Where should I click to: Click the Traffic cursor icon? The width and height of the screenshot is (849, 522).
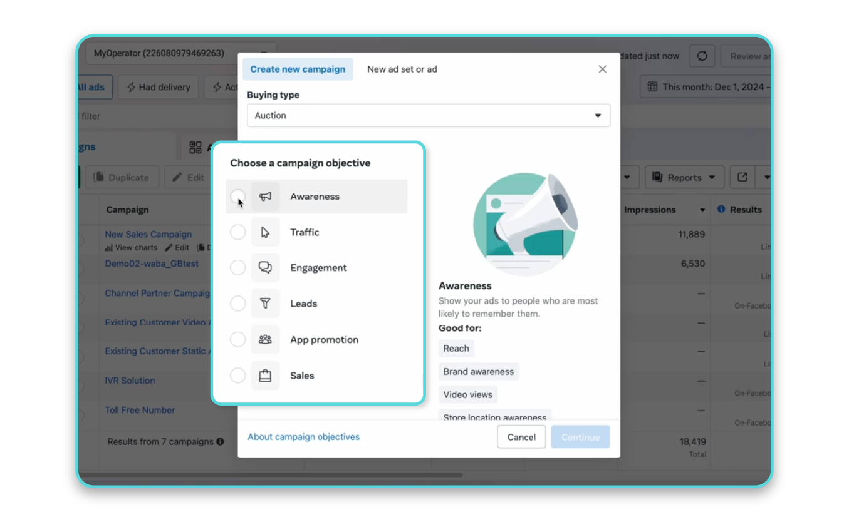coord(265,232)
